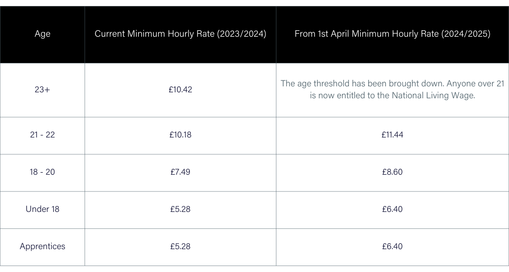
Task: Click the £11.44 rate cell
Action: coord(392,135)
